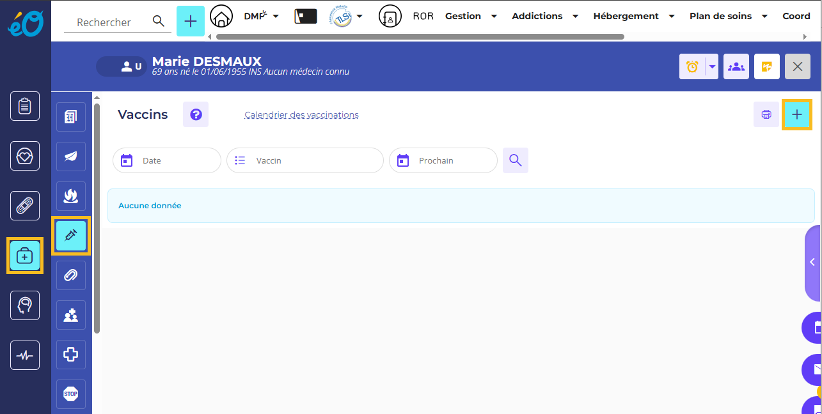Open the Vaccin list filter
The image size is (822, 414).
point(305,160)
